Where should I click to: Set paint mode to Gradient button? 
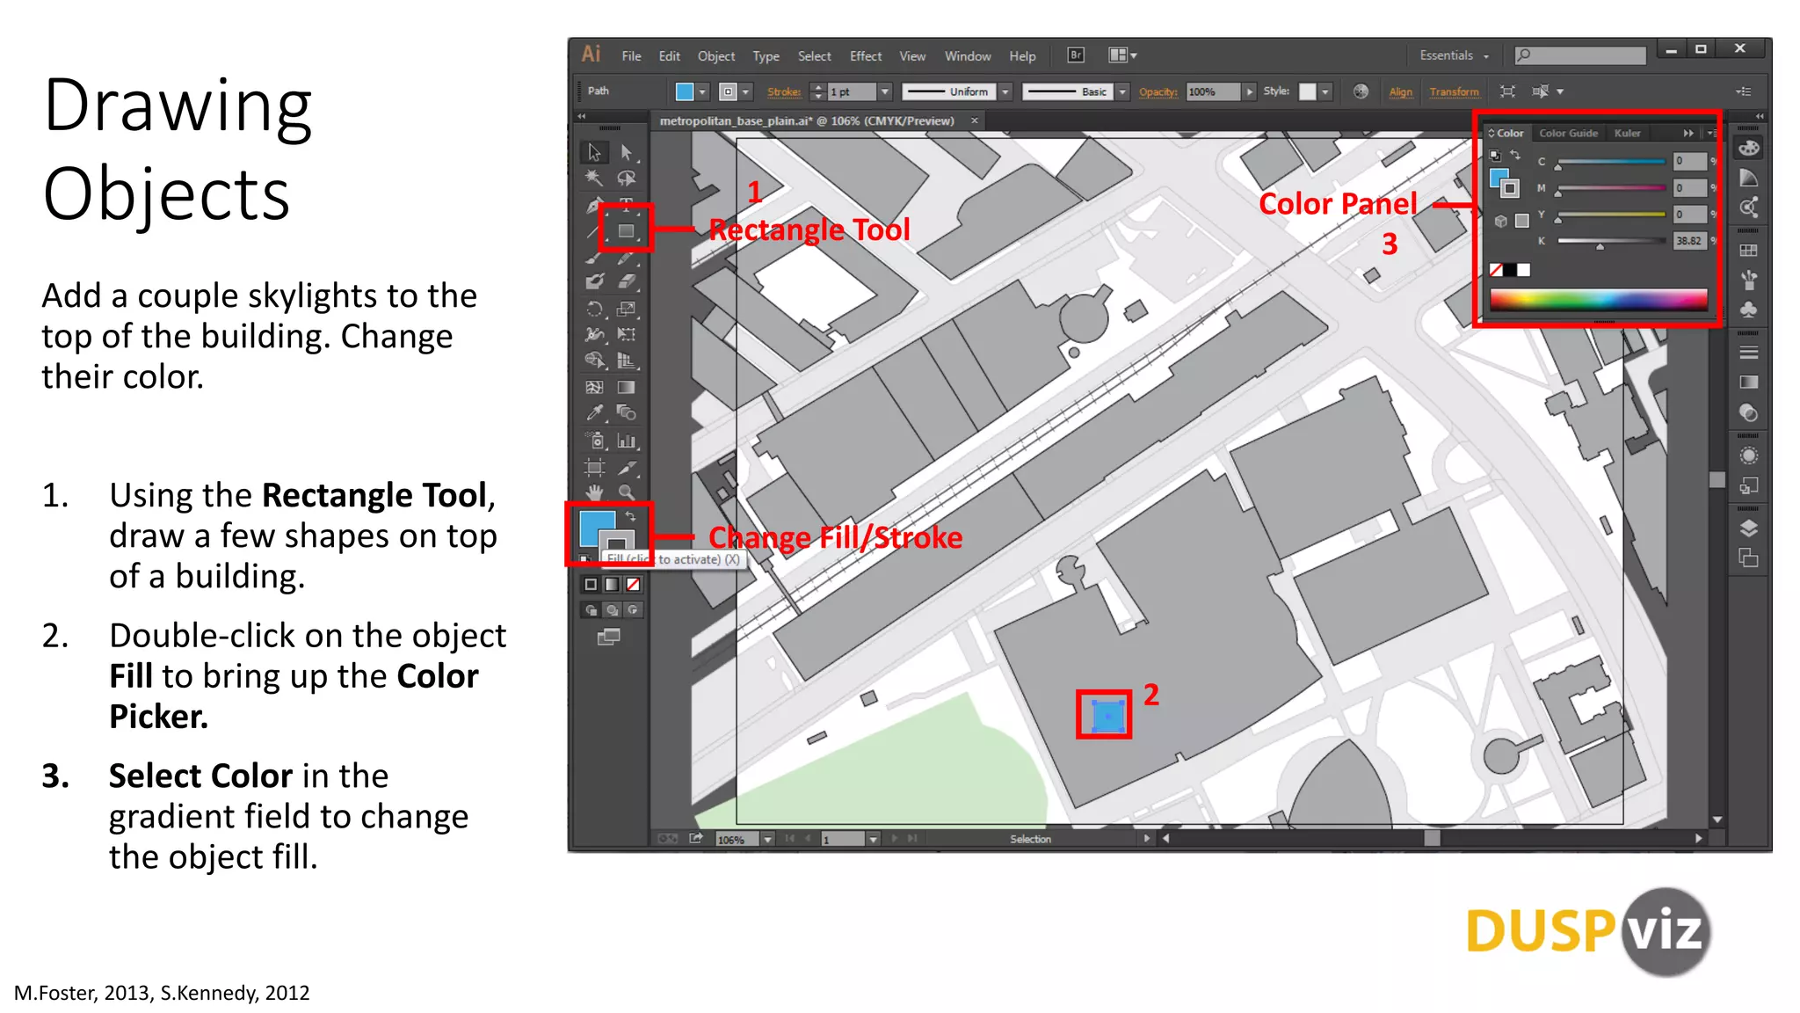[612, 585]
